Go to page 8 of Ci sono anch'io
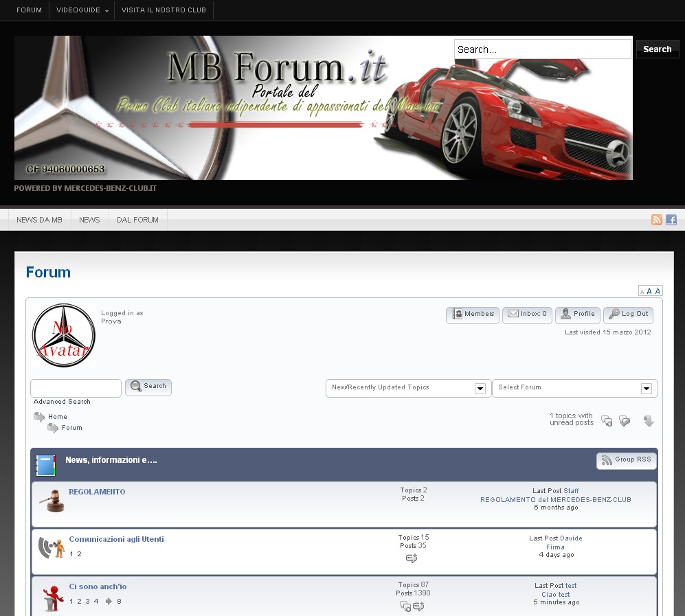 point(119,602)
